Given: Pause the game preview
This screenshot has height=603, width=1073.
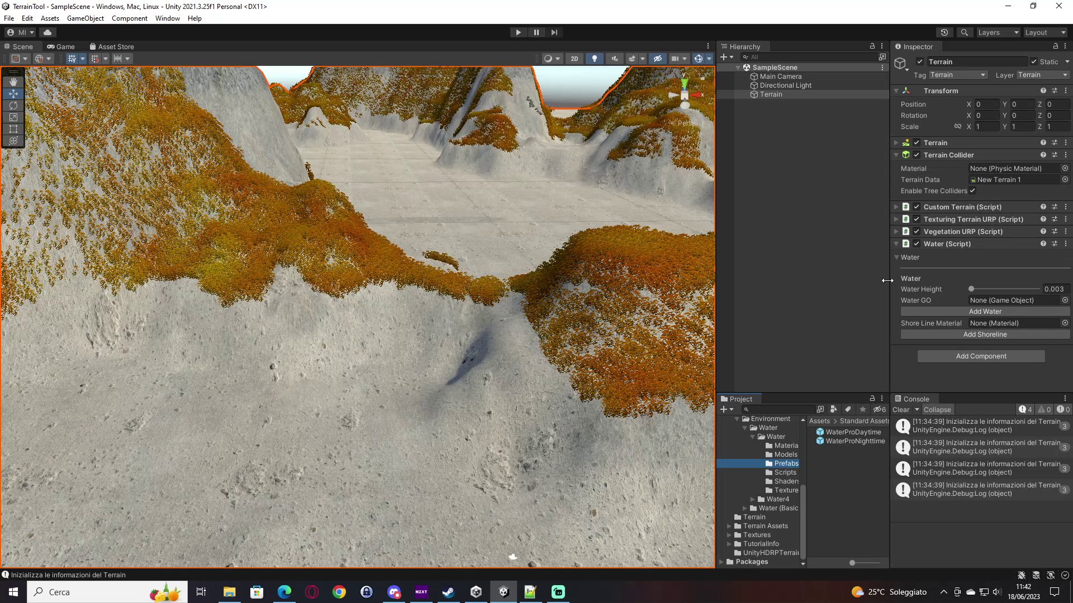Looking at the screenshot, I should pyautogui.click(x=536, y=32).
